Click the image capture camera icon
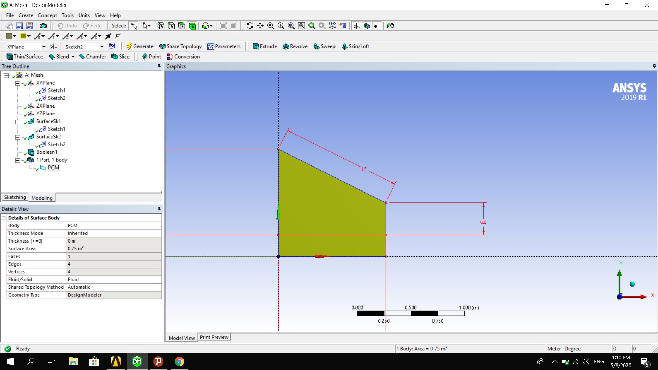This screenshot has height=370, width=658. click(x=43, y=26)
